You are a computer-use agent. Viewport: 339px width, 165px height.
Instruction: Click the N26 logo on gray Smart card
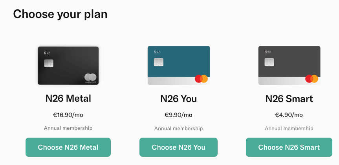point(268,52)
